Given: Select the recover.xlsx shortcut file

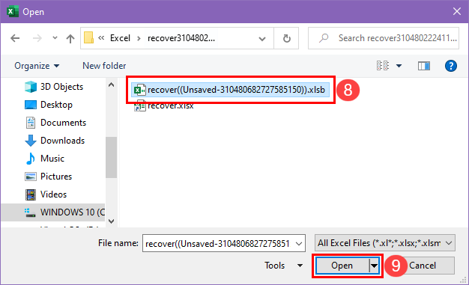Looking at the screenshot, I should tap(164, 105).
